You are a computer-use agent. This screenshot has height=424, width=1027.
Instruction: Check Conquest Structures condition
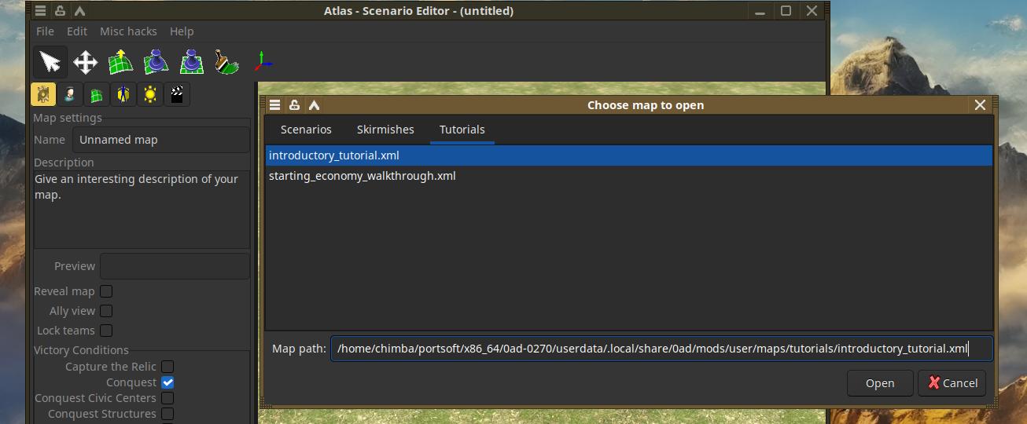click(167, 414)
